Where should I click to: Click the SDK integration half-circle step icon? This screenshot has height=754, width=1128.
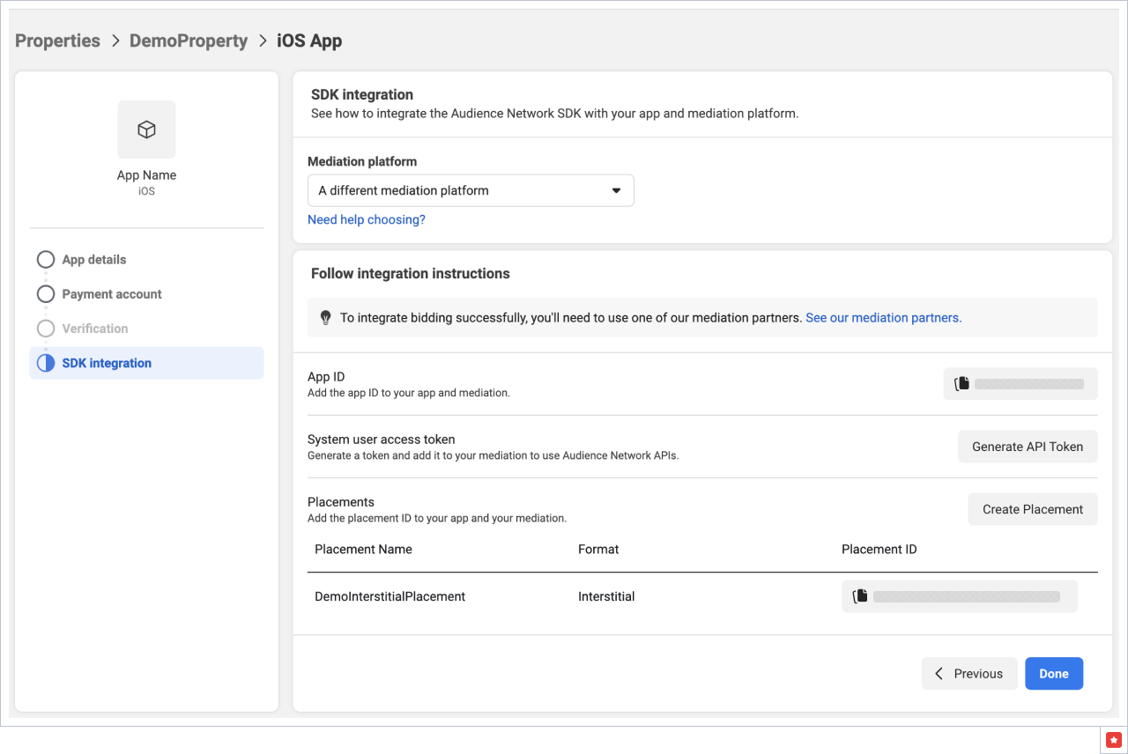[x=46, y=363]
